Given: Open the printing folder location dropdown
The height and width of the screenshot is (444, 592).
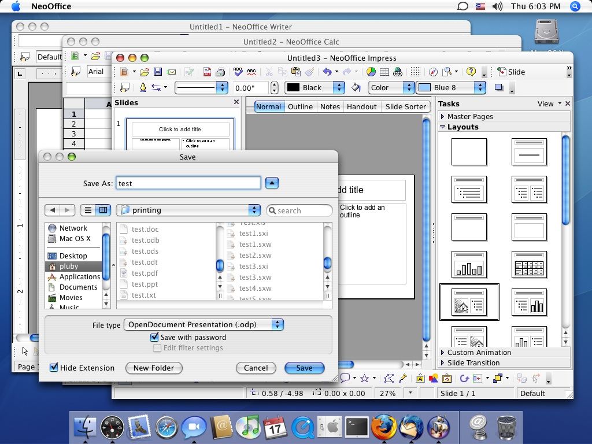Looking at the screenshot, I should [x=188, y=210].
